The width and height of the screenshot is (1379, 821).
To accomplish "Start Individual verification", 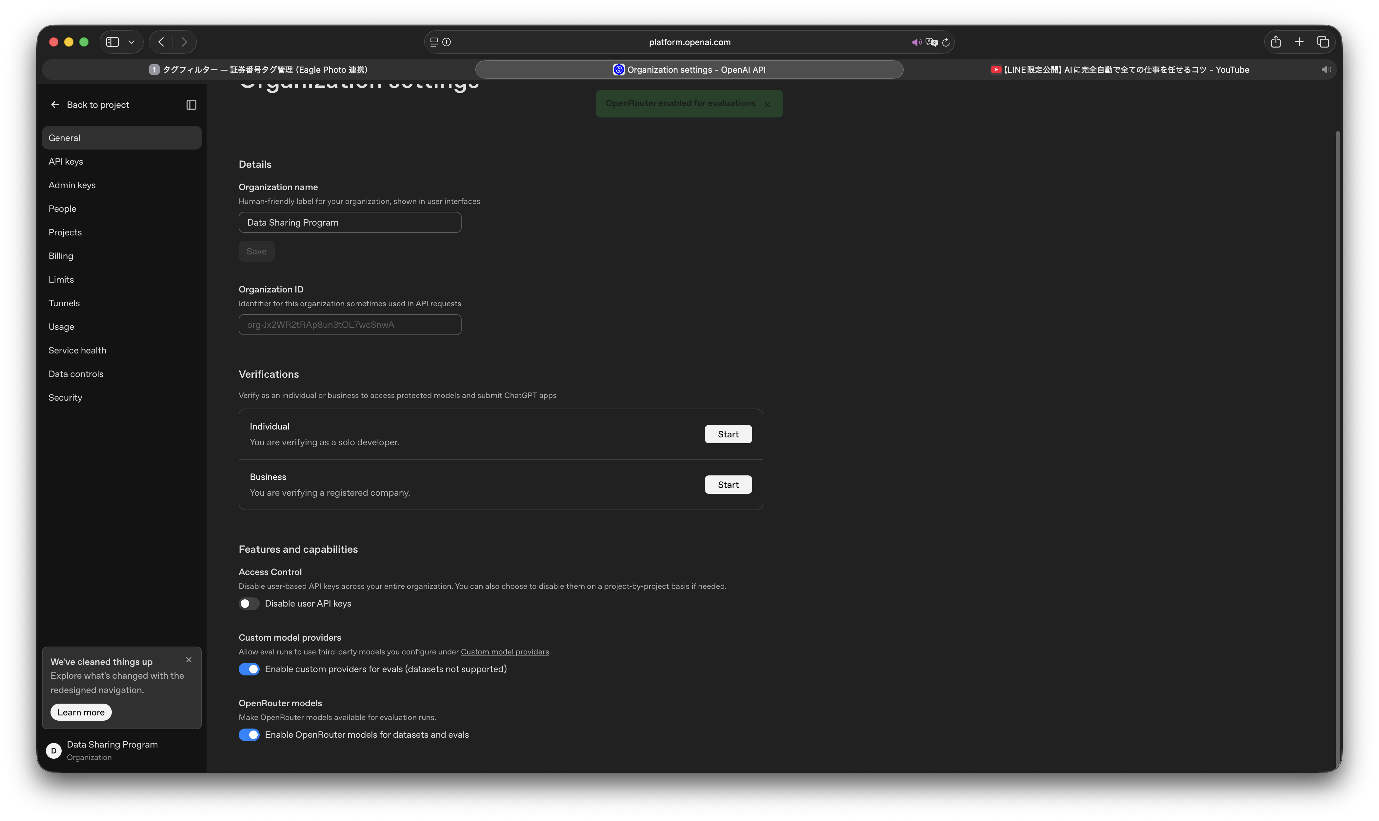I will click(x=728, y=434).
